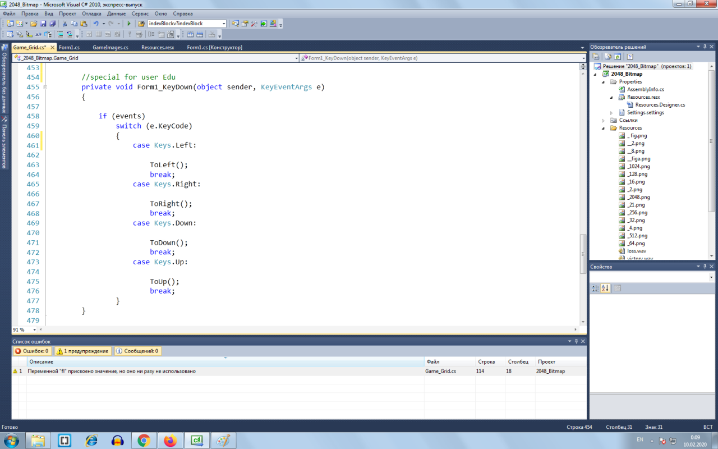
Task: Click the Cut scissors icon
Action: pyautogui.click(x=65, y=24)
